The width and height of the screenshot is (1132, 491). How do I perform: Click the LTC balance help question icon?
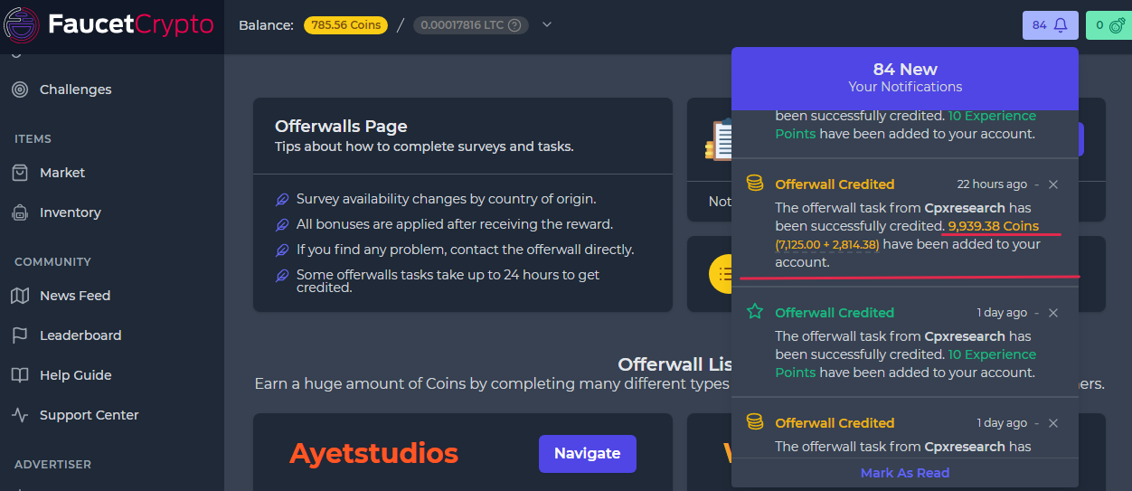click(x=514, y=25)
